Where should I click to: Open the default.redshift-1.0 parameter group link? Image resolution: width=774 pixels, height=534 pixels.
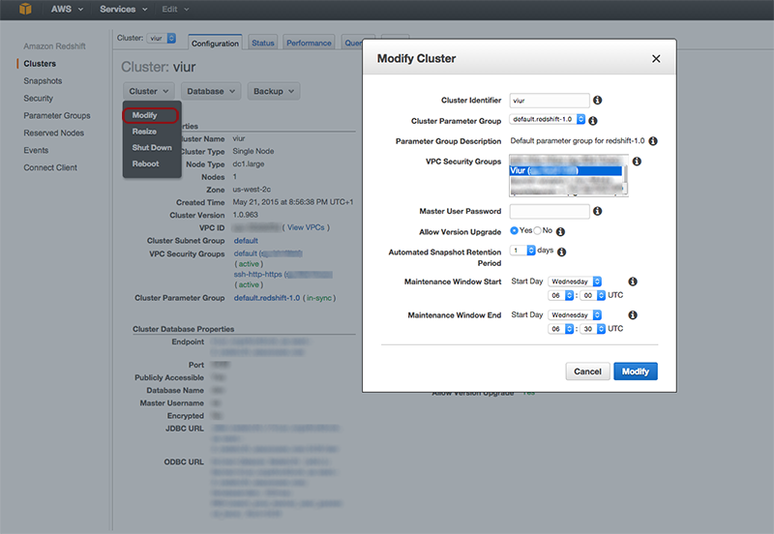pyautogui.click(x=267, y=298)
